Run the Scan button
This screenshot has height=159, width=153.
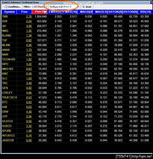(x=87, y=7)
